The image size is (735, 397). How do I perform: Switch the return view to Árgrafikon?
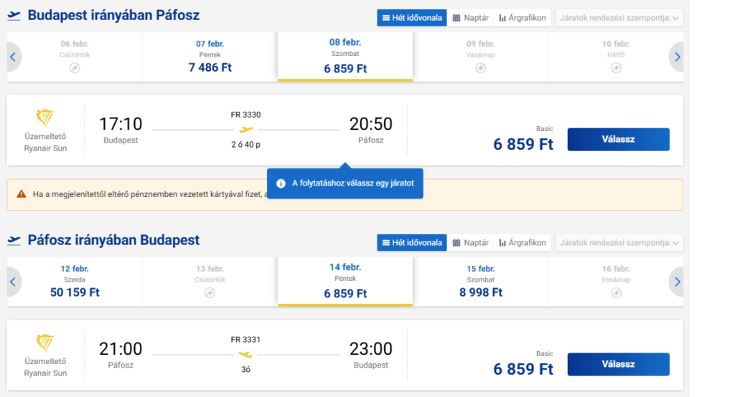click(x=522, y=242)
